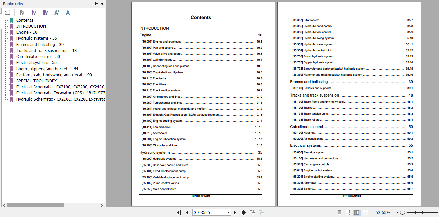Collapse the Bookmarks panel with left arrow
This screenshot has width=439, height=217.
(x=101, y=4)
